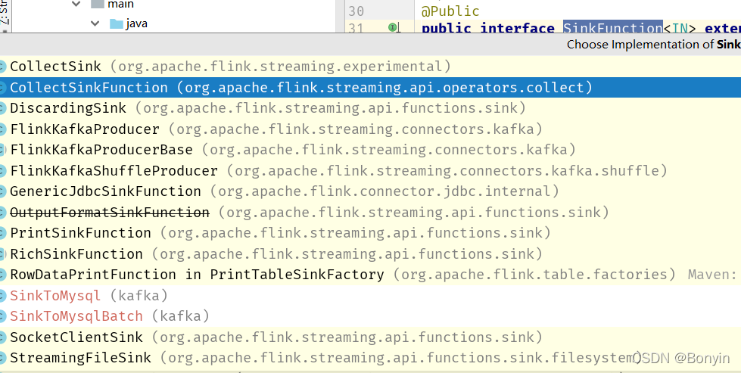
Task: Choose StreamingFileSink implementation
Action: tap(371, 357)
